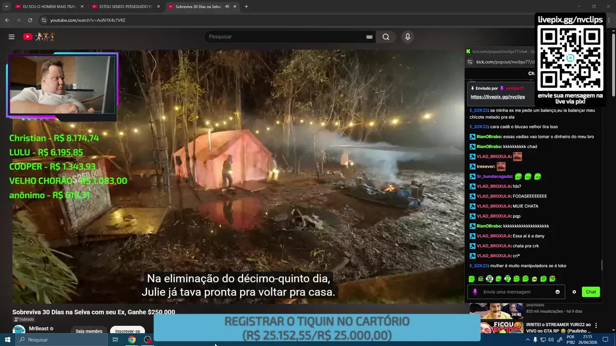Screen dimensions: 616x346
Task: Click the Kick chat scrollbar thumb
Action: [601, 265]
